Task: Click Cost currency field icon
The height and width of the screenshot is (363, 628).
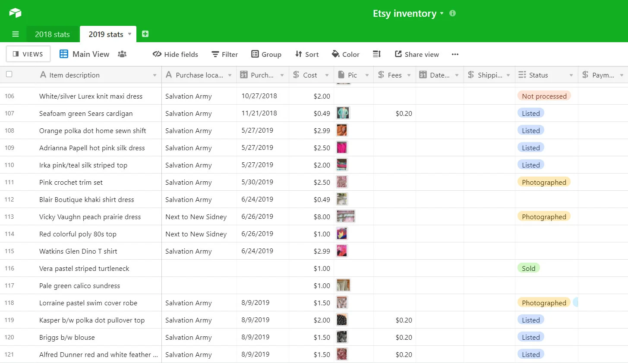Action: 296,75
